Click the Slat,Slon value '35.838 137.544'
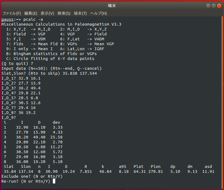Image resolution: width=224 pixels, height=190 pixels. (80, 73)
